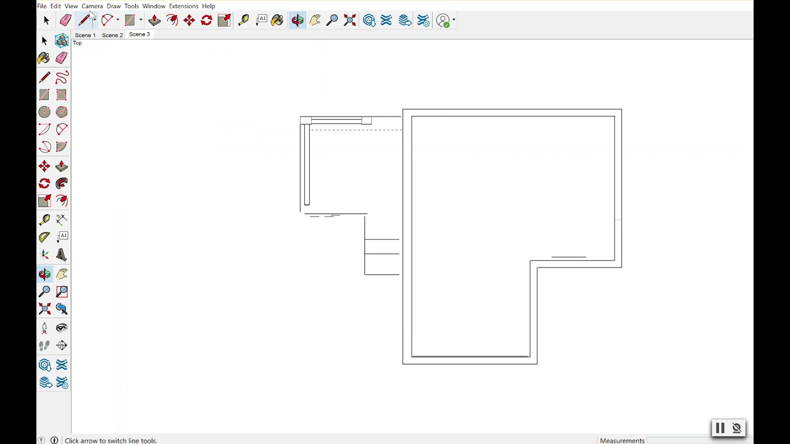790x444 pixels.
Task: Select the Rotate tool in top toolbar
Action: [x=206, y=20]
